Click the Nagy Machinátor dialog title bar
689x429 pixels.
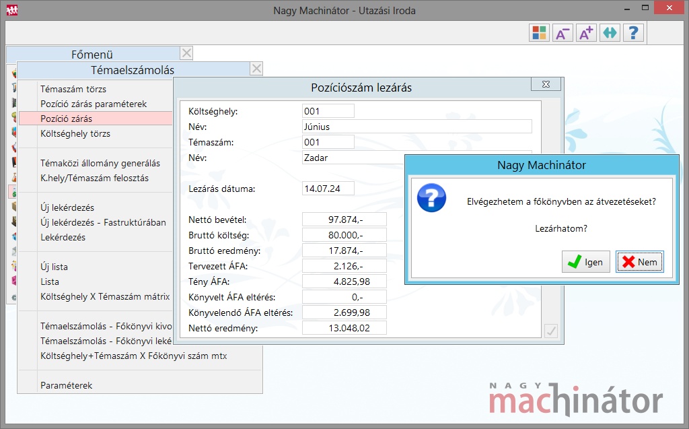pyautogui.click(x=542, y=165)
